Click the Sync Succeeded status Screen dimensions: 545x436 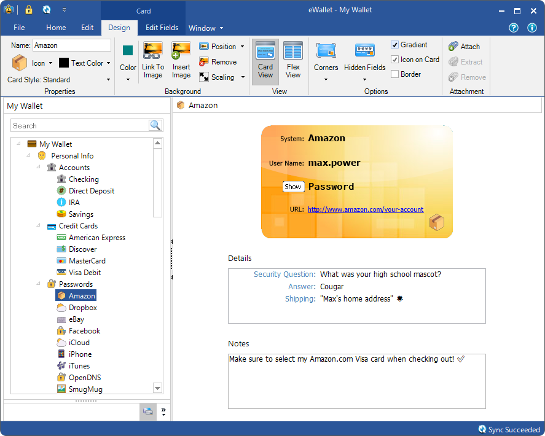click(x=509, y=429)
